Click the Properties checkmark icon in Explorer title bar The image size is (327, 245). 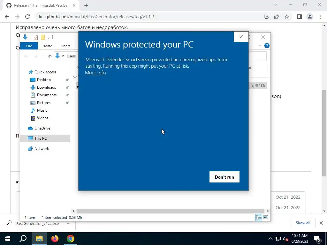pos(36,37)
